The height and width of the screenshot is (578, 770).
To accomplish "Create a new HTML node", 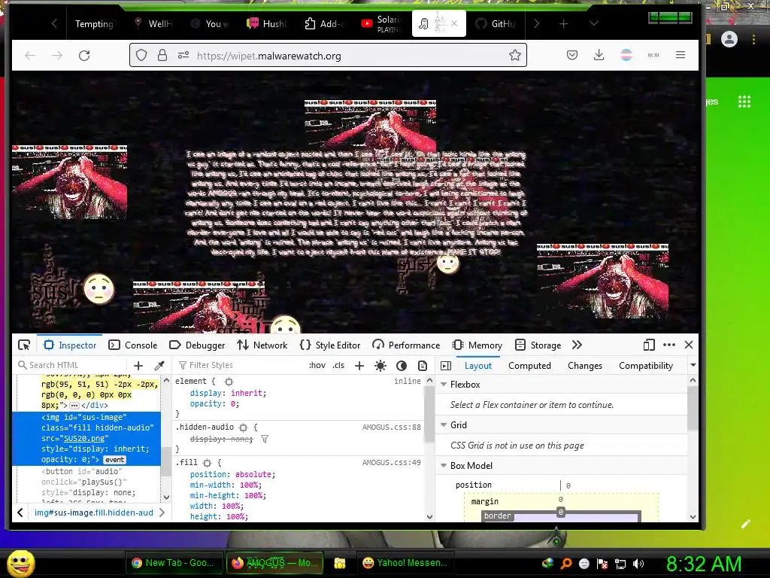I will 138,366.
